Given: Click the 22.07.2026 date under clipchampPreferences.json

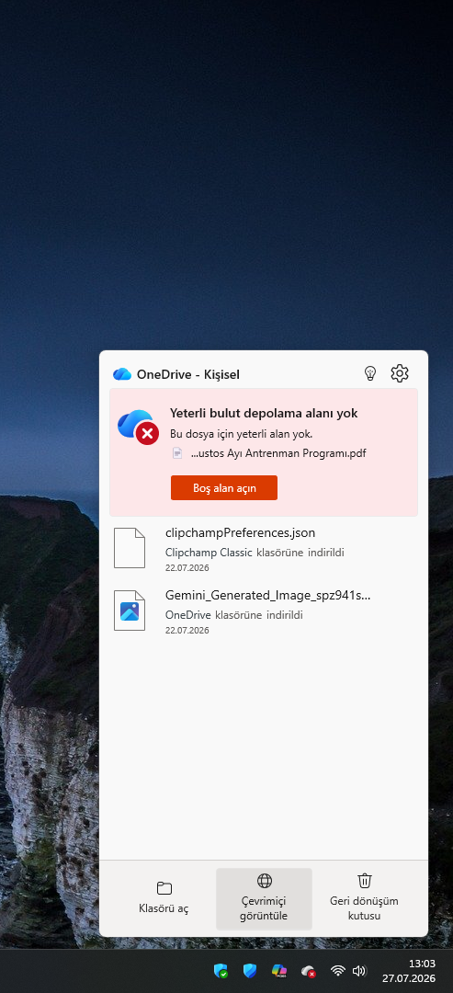Looking at the screenshot, I should 187,568.
